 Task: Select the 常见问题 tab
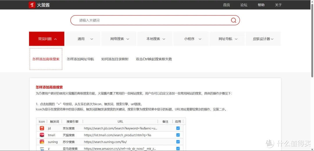point(47,39)
